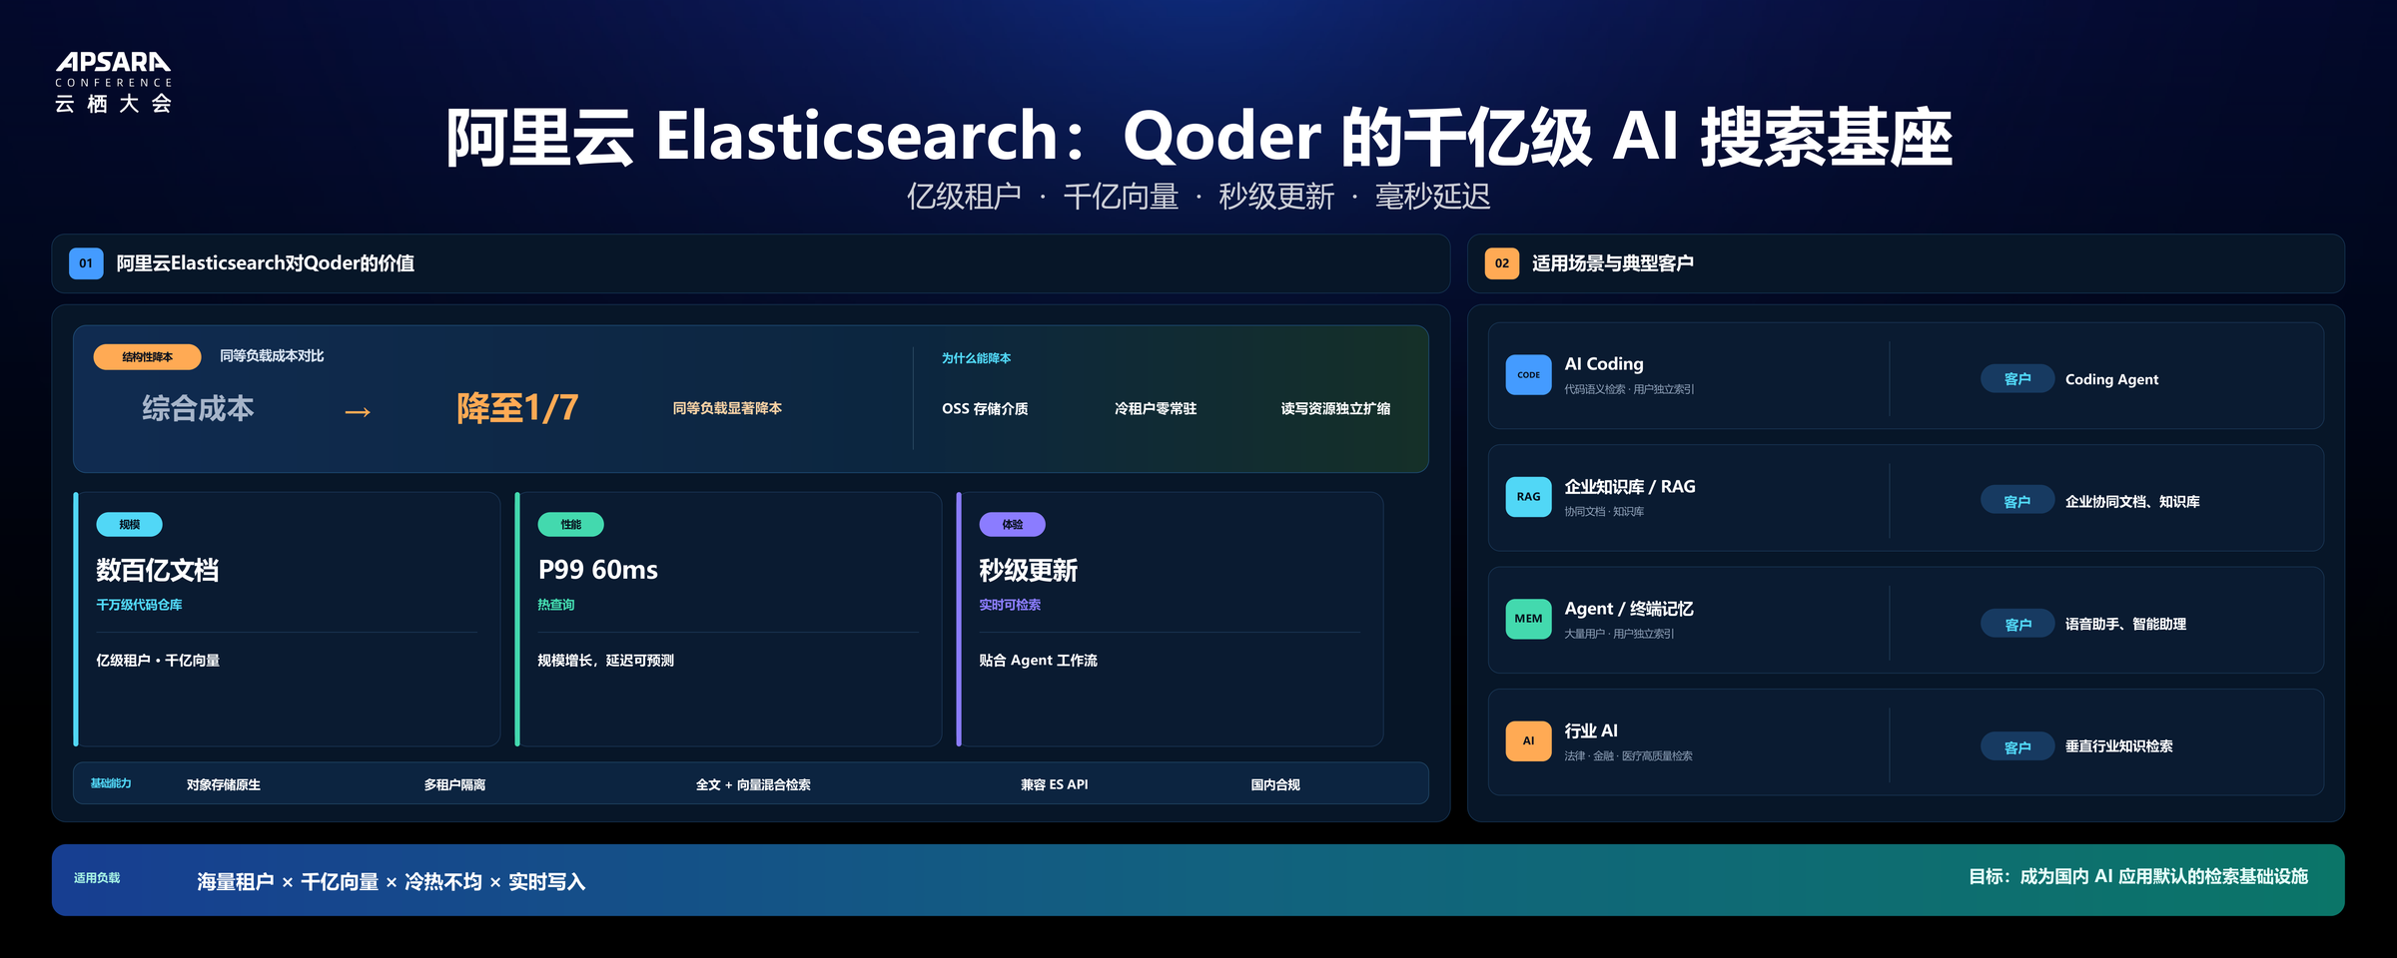Image resolution: width=2397 pixels, height=958 pixels.
Task: Click the Apsara Conference 云栖大会 logo
Action: (113, 83)
